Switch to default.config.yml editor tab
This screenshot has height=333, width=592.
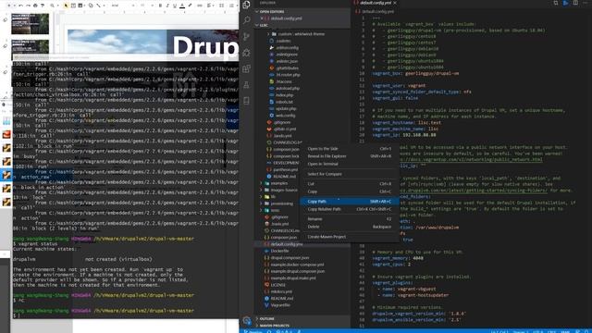[375, 3]
